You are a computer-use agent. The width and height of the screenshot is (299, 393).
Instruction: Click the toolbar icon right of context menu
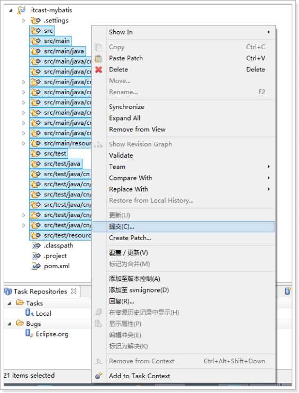pyautogui.click(x=288, y=291)
